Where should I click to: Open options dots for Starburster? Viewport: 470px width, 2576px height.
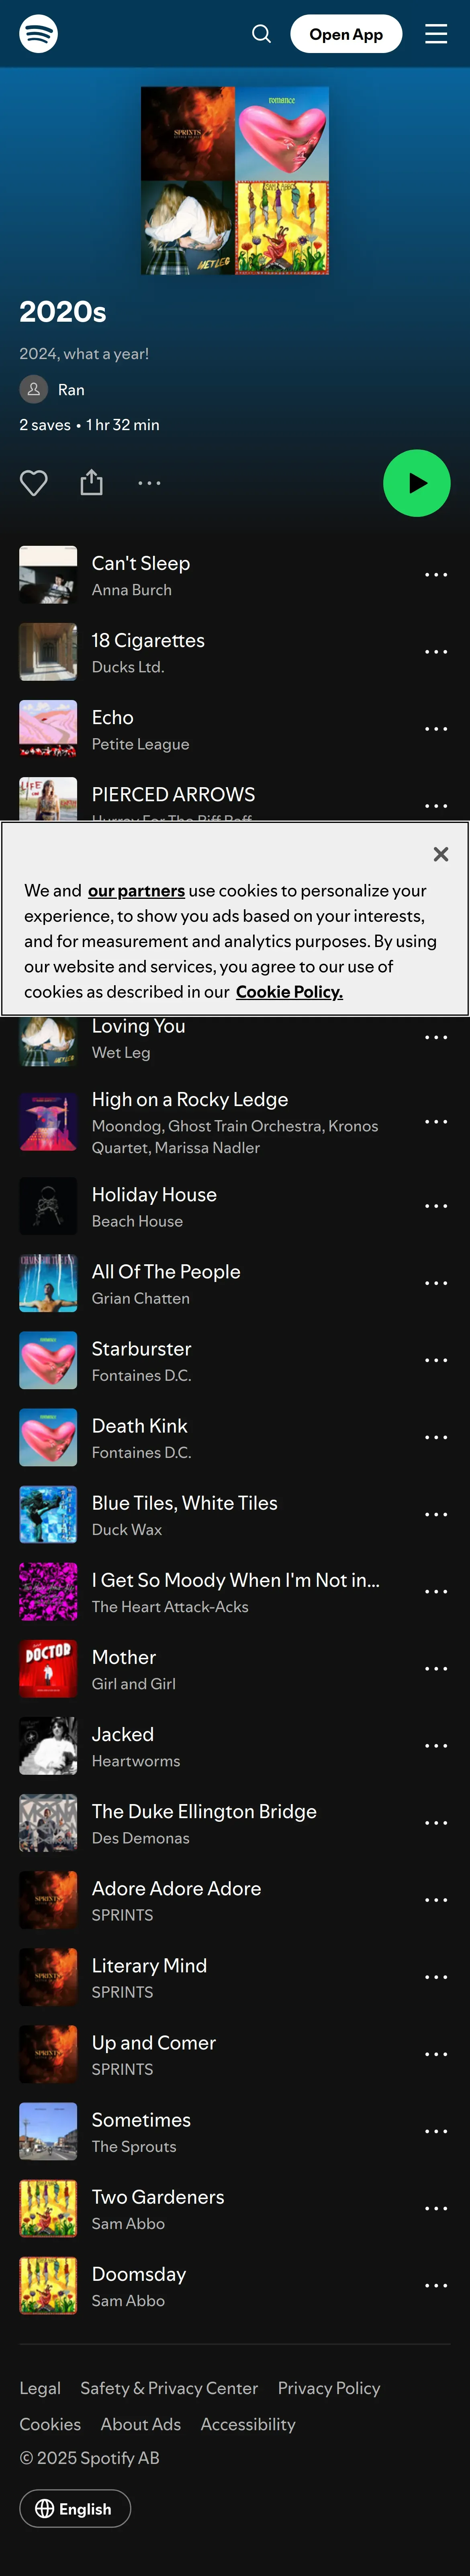pos(436,1360)
